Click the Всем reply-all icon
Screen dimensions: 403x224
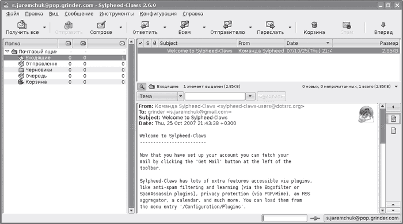[185, 25]
